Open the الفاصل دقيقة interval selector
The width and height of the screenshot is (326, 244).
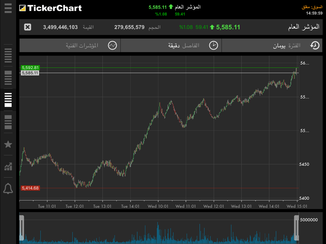tap(185, 45)
